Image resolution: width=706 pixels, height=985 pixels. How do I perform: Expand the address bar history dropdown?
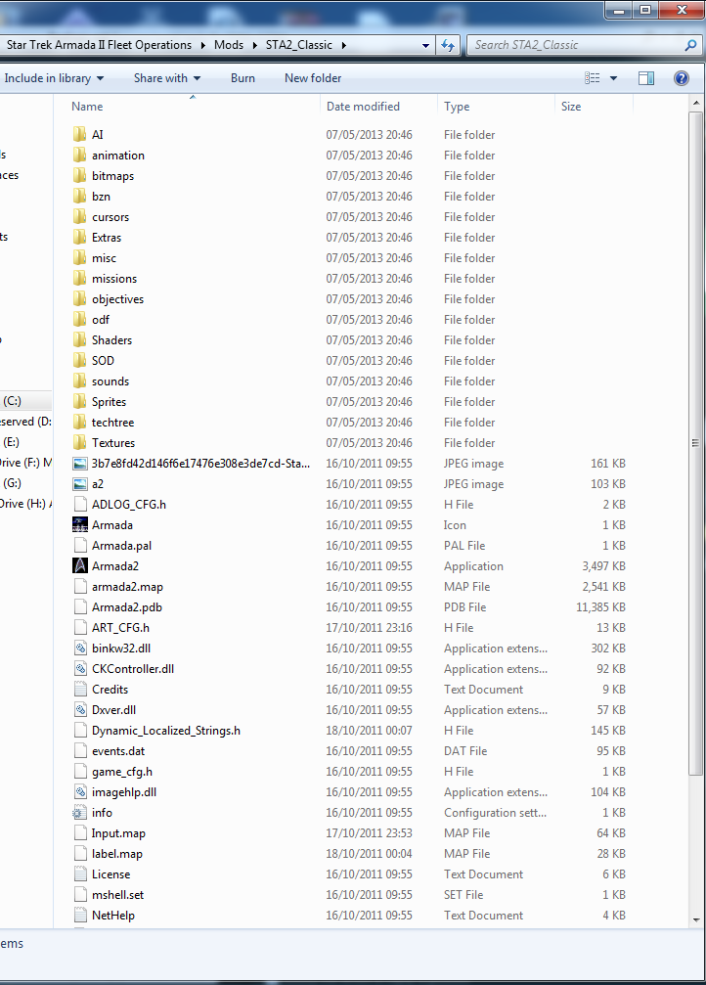point(426,45)
